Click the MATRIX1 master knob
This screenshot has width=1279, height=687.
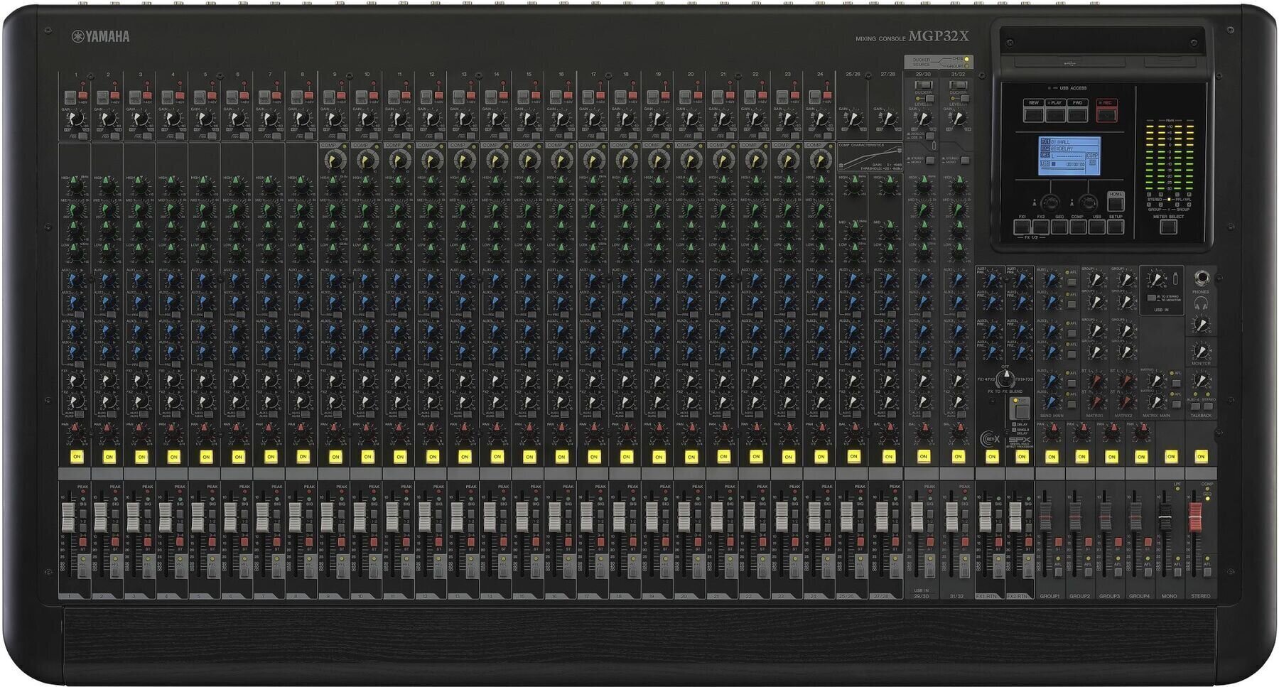tap(1157, 381)
